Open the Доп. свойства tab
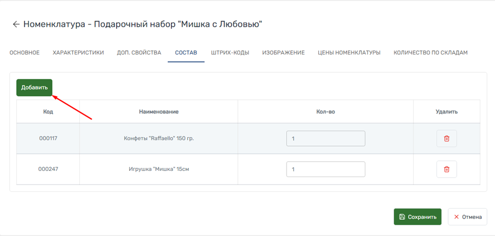495x236 pixels. point(139,53)
